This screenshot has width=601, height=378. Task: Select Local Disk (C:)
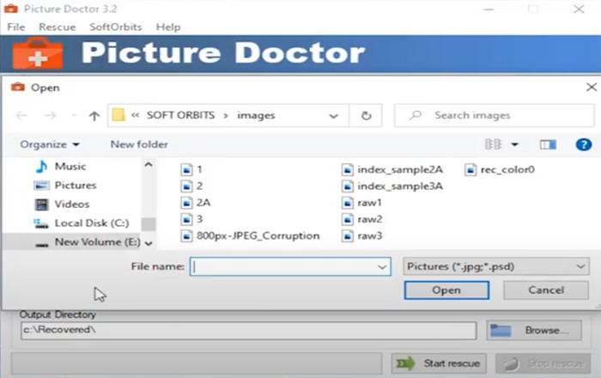click(x=92, y=223)
